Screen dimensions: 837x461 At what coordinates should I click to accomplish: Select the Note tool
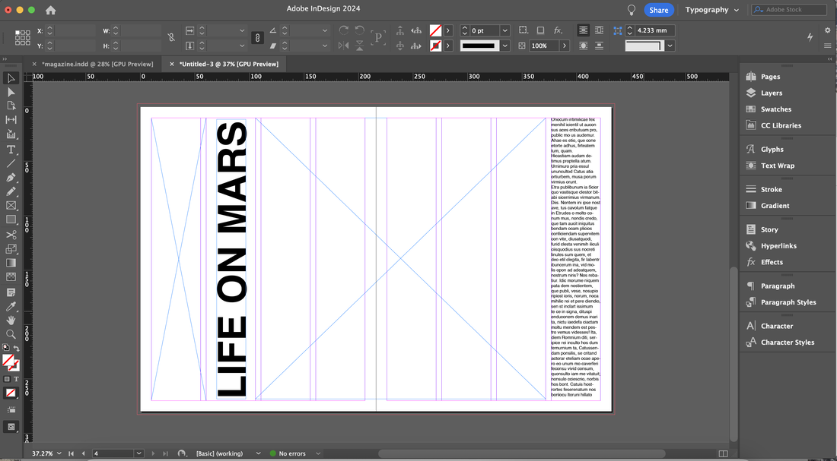point(11,292)
